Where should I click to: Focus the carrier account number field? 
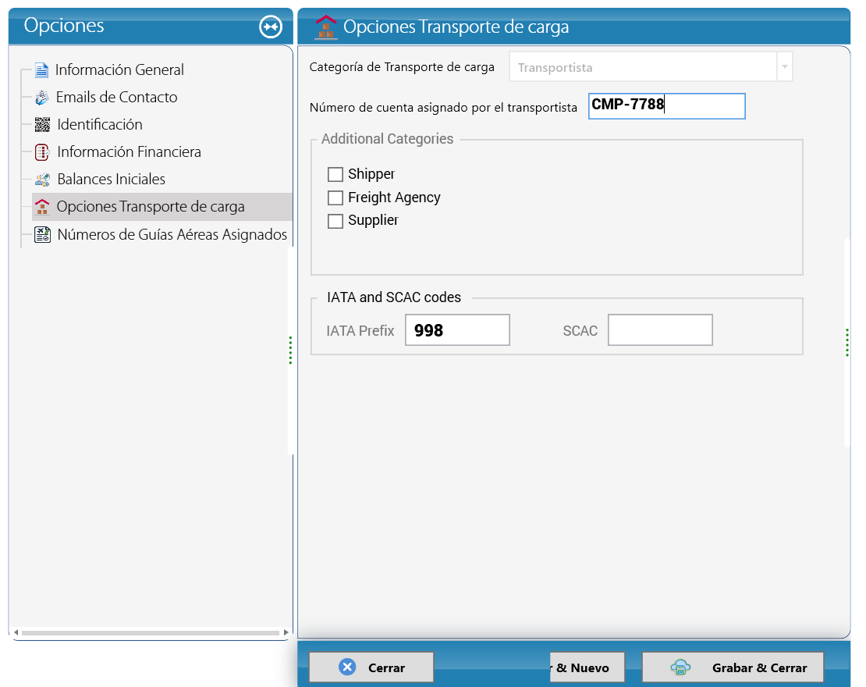coord(666,106)
